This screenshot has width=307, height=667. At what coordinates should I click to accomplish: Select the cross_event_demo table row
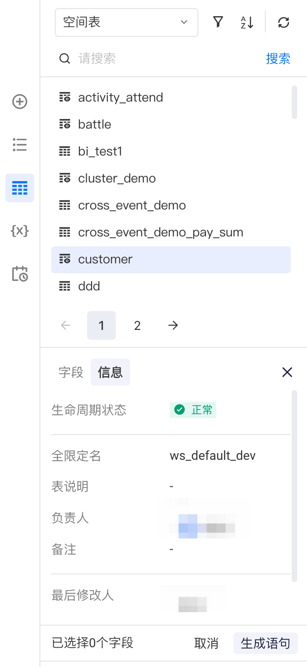pos(171,205)
